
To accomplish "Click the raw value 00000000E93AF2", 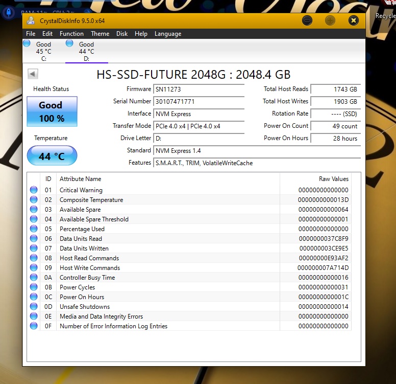I will point(324,258).
